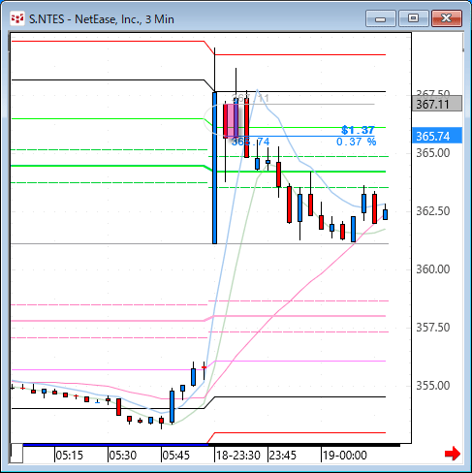
Task: Click the 355.00 price axis label
Action: (432, 386)
